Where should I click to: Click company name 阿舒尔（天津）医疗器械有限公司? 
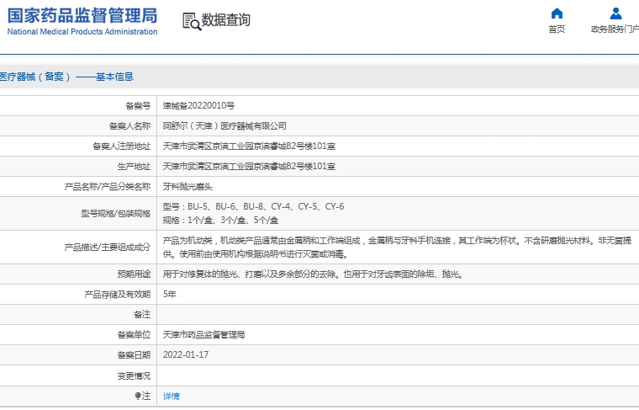(x=224, y=126)
